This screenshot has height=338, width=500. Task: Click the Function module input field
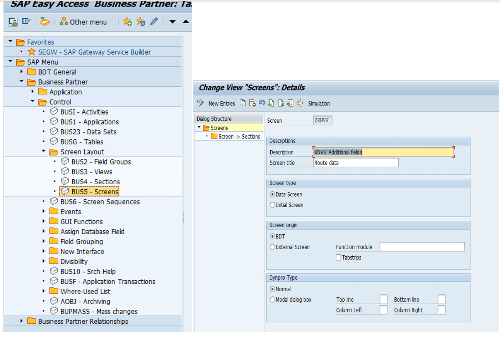pyautogui.click(x=422, y=247)
